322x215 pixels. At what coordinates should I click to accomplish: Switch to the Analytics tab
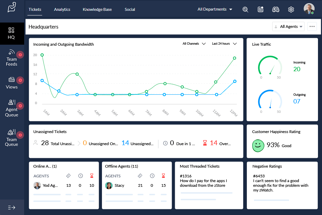(62, 9)
